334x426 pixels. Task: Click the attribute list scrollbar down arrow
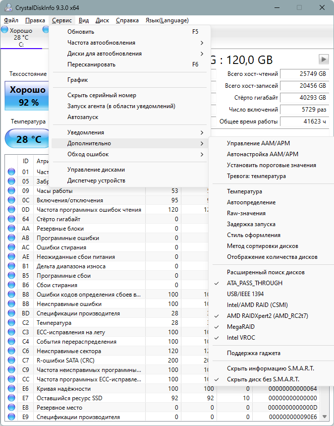point(324,416)
